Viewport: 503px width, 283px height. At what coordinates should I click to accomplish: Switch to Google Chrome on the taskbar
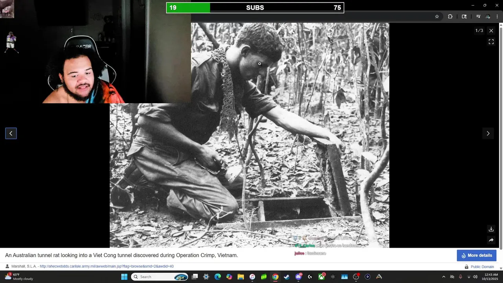click(x=275, y=277)
